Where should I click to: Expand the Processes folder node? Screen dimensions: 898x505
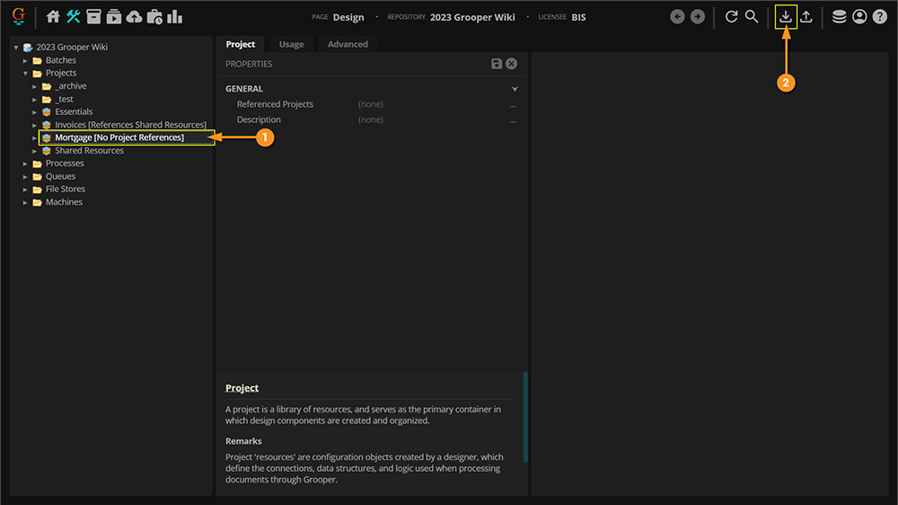(25, 164)
